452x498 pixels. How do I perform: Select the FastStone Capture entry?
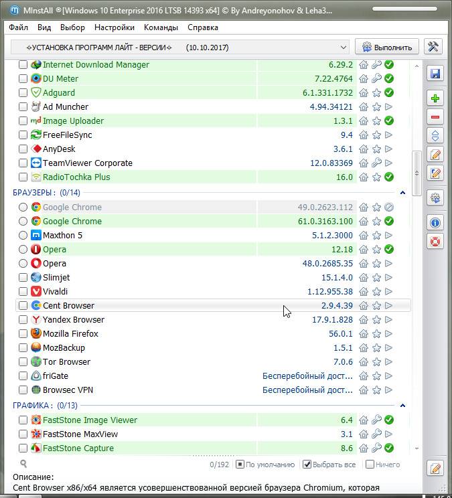[78, 448]
